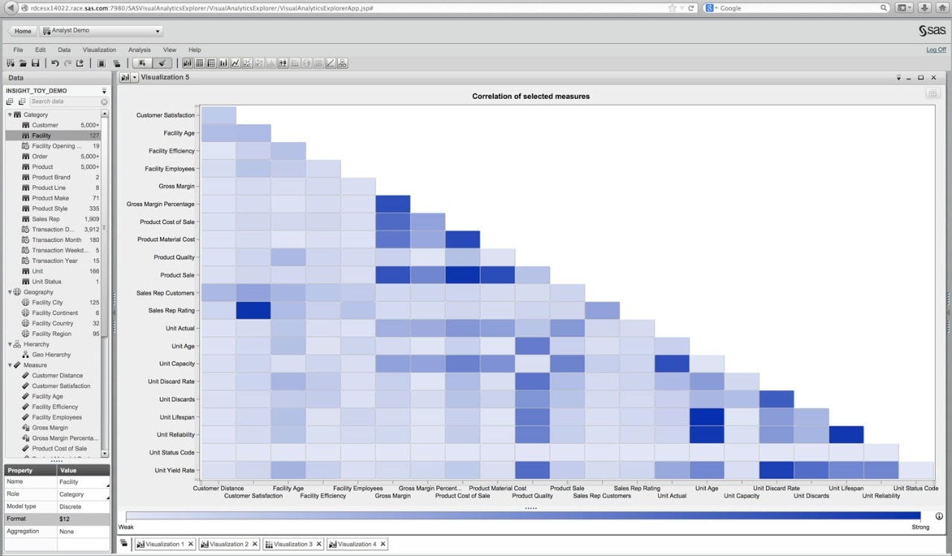Click the visualization manager icon left of tabs
The width and height of the screenshot is (952, 556).
[x=124, y=544]
